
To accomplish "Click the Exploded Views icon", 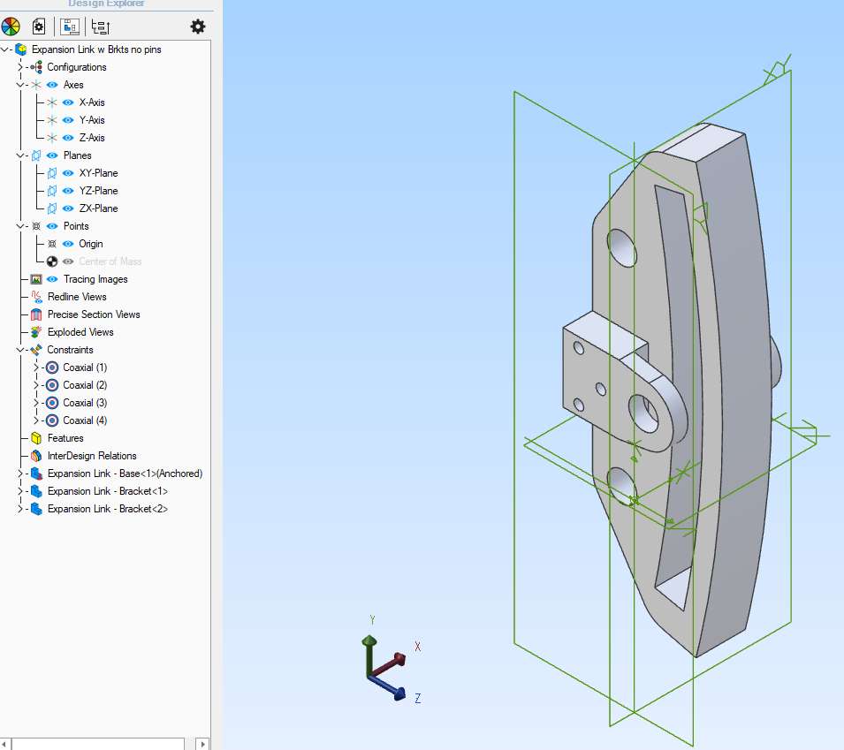I will click(x=36, y=332).
